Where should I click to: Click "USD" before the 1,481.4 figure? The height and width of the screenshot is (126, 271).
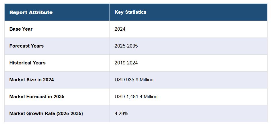[120, 97]
